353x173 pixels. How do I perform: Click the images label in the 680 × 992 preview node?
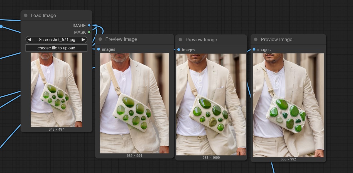tap(264, 50)
